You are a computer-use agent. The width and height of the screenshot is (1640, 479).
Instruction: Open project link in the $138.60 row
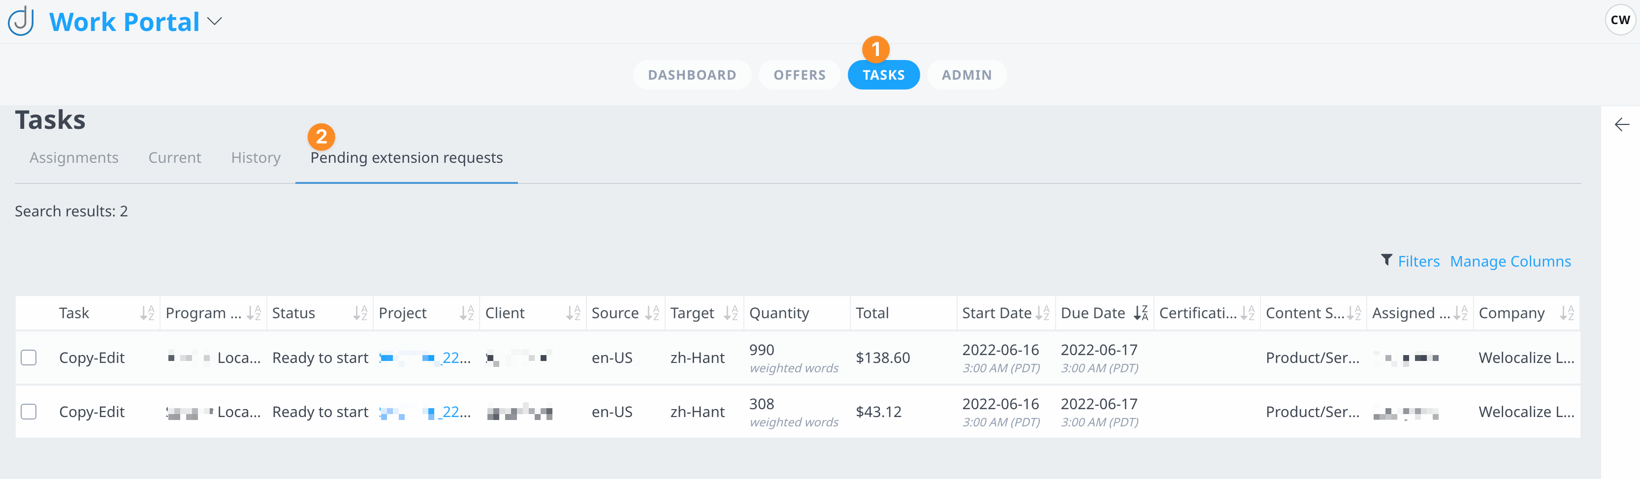[424, 358]
